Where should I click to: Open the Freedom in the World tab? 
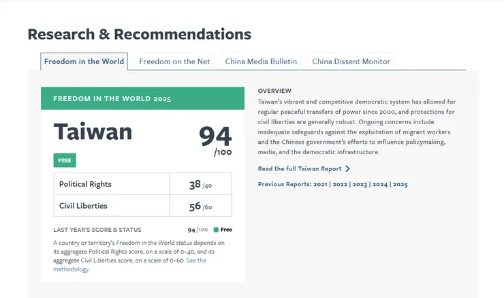pyautogui.click(x=84, y=61)
